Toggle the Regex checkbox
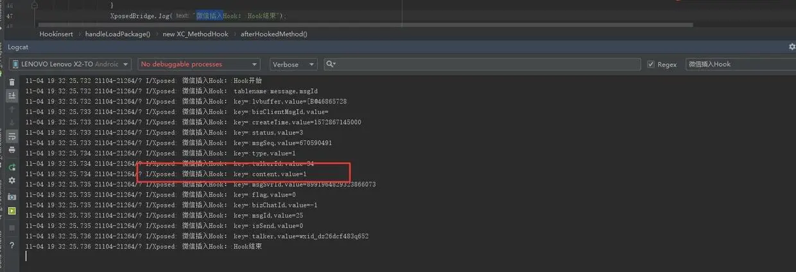The width and height of the screenshot is (796, 272). click(x=651, y=64)
